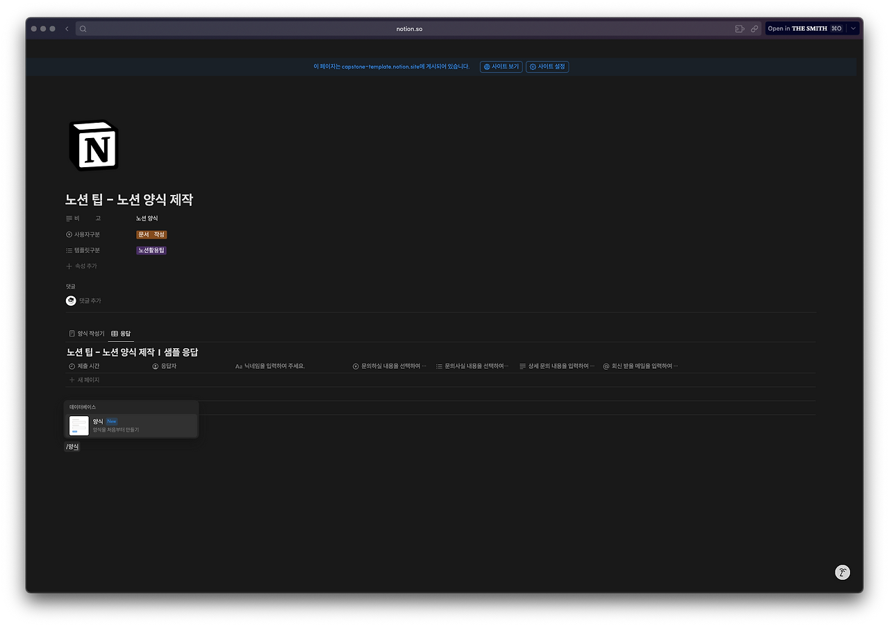Open the 닉네임을 입력하여 주세요. column header
Screen dimensions: 889x627
click(x=270, y=366)
